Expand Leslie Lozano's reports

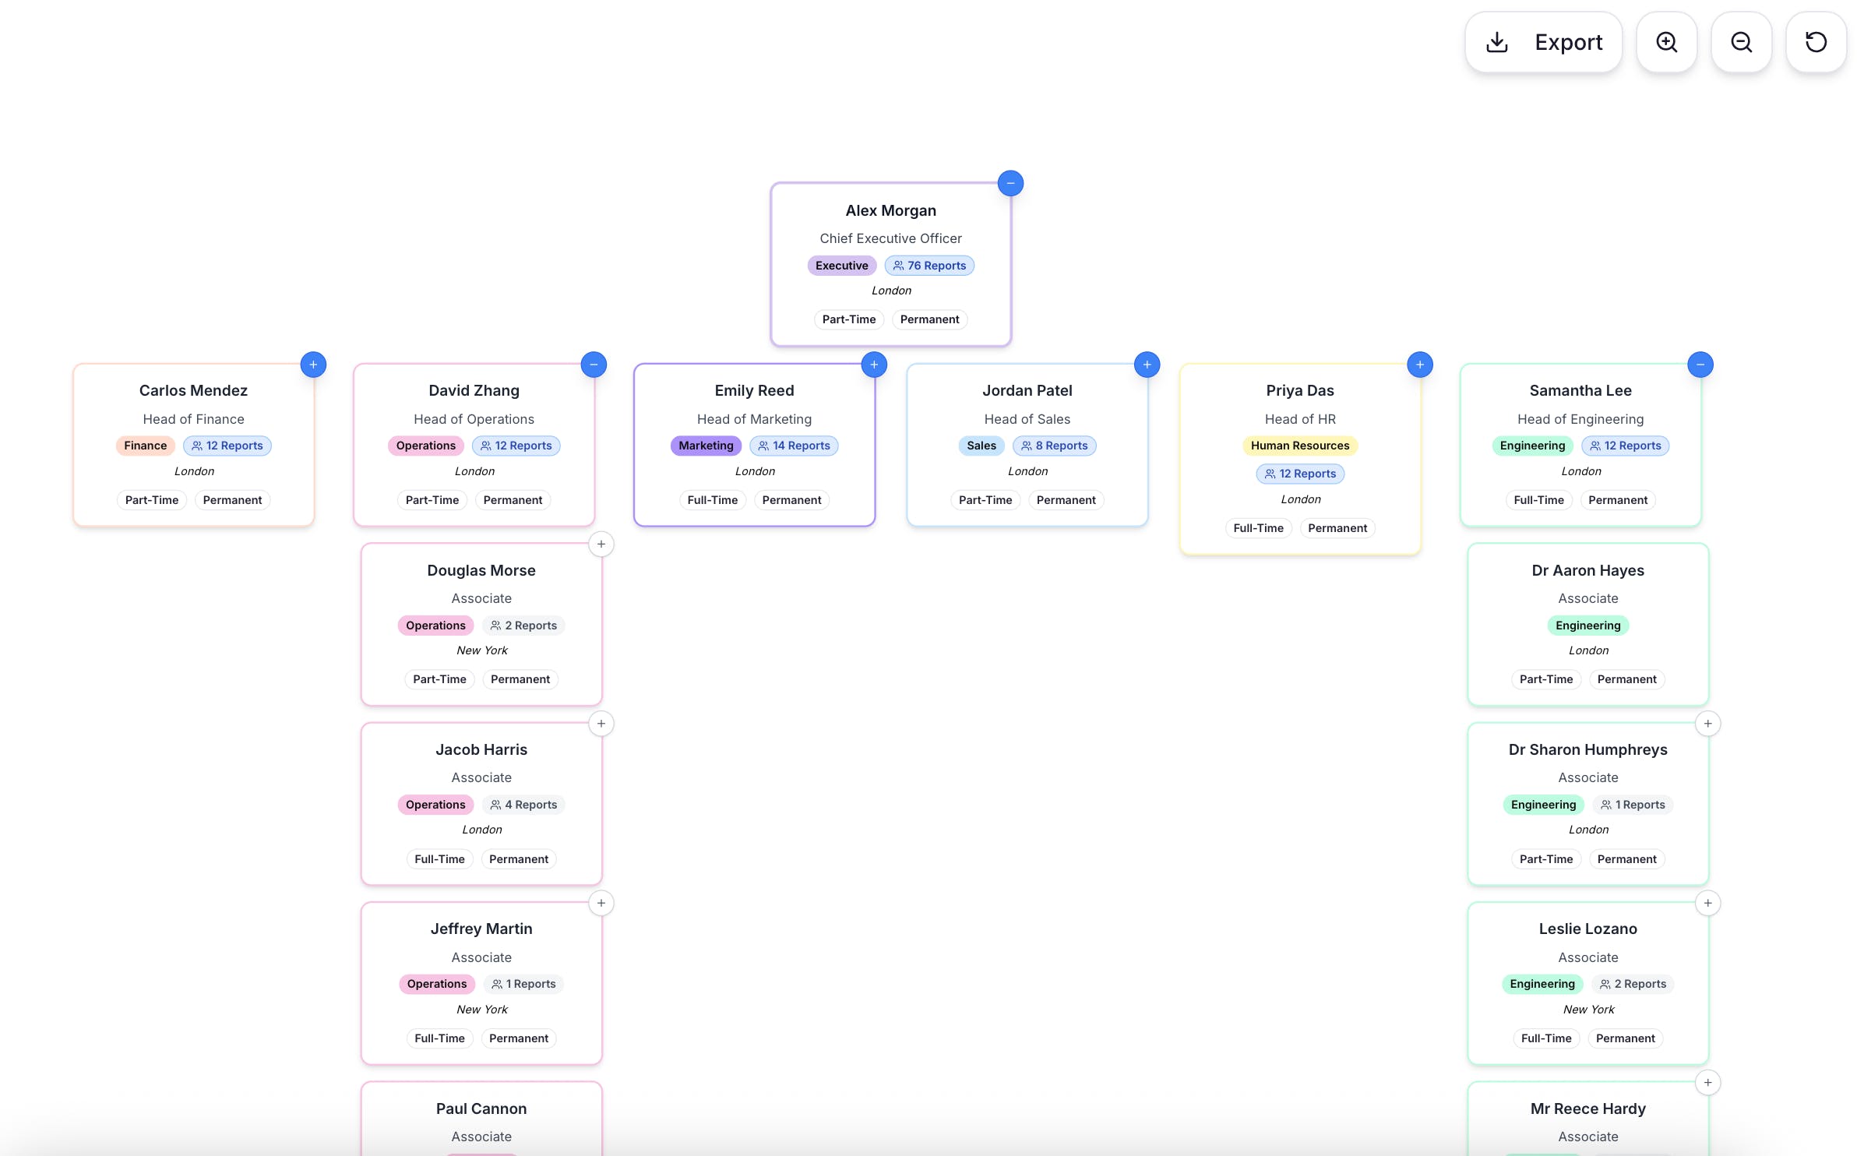tap(1708, 903)
